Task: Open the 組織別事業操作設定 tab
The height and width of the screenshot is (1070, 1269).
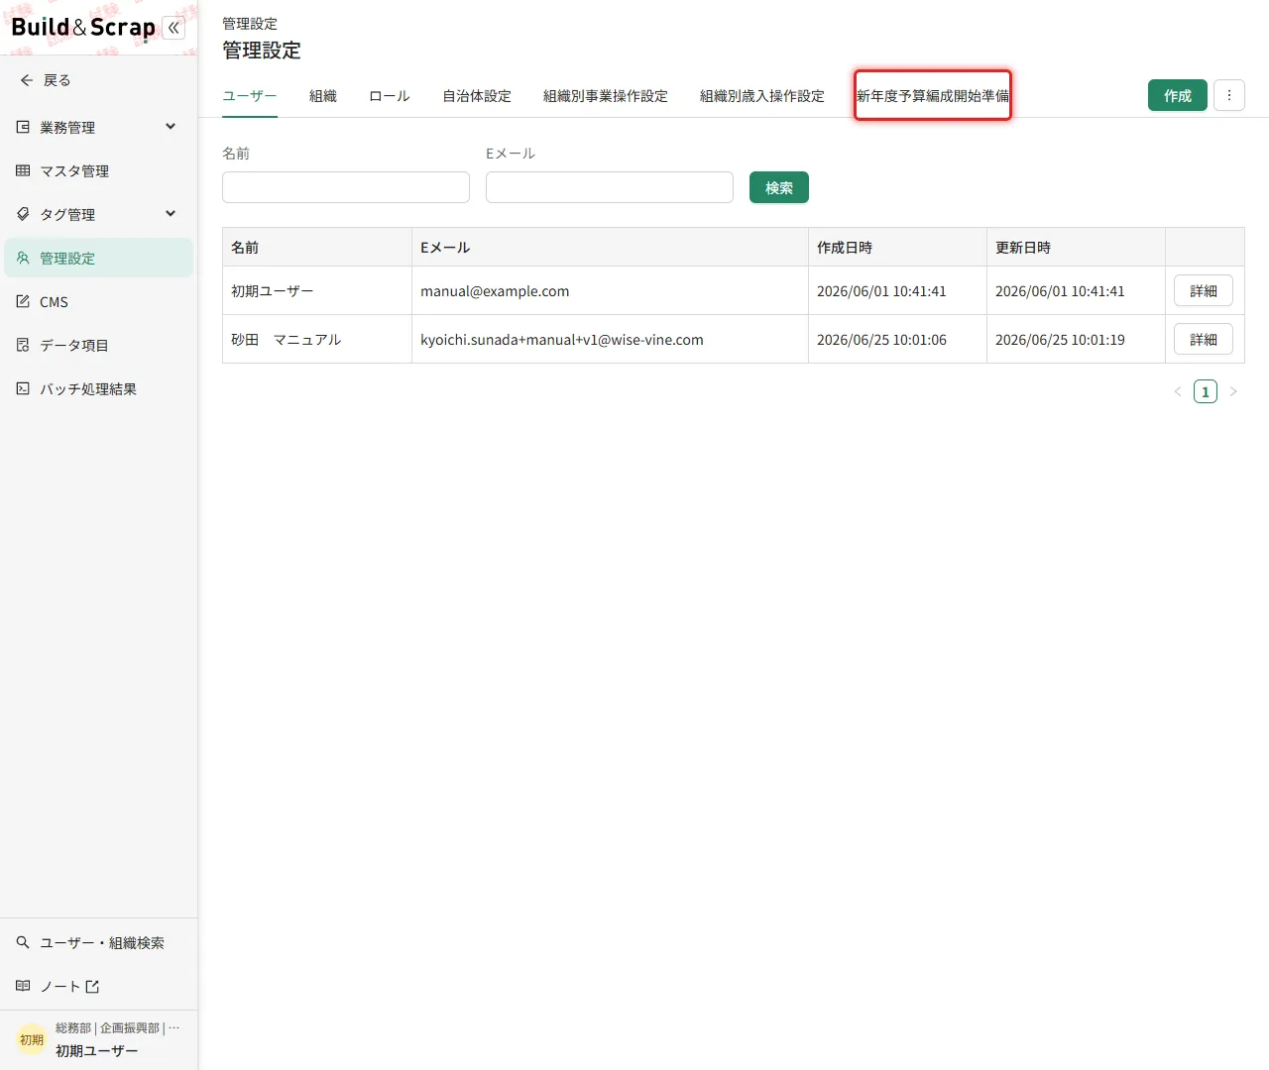Action: click(x=606, y=96)
